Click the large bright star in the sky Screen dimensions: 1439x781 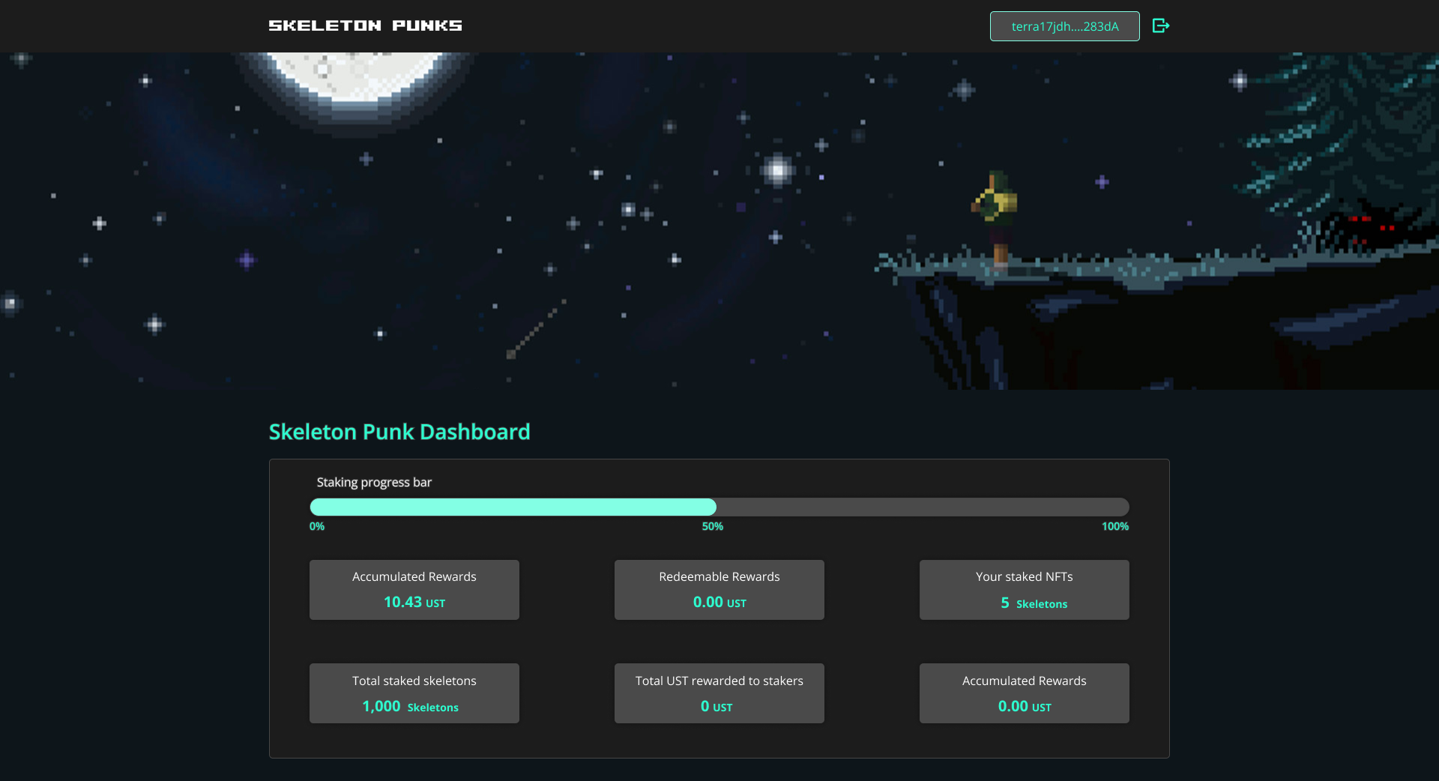point(778,171)
